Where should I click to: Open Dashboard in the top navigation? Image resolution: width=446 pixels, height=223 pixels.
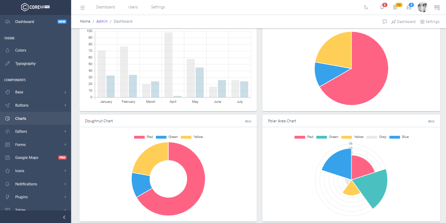[106, 7]
